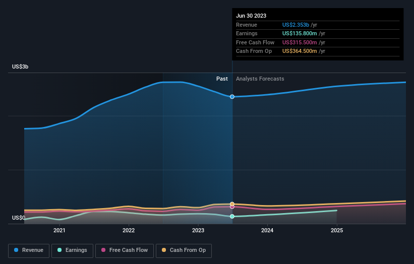This screenshot has width=414, height=264.
Task: Click the US$135.800m earnings value
Action: coord(300,33)
